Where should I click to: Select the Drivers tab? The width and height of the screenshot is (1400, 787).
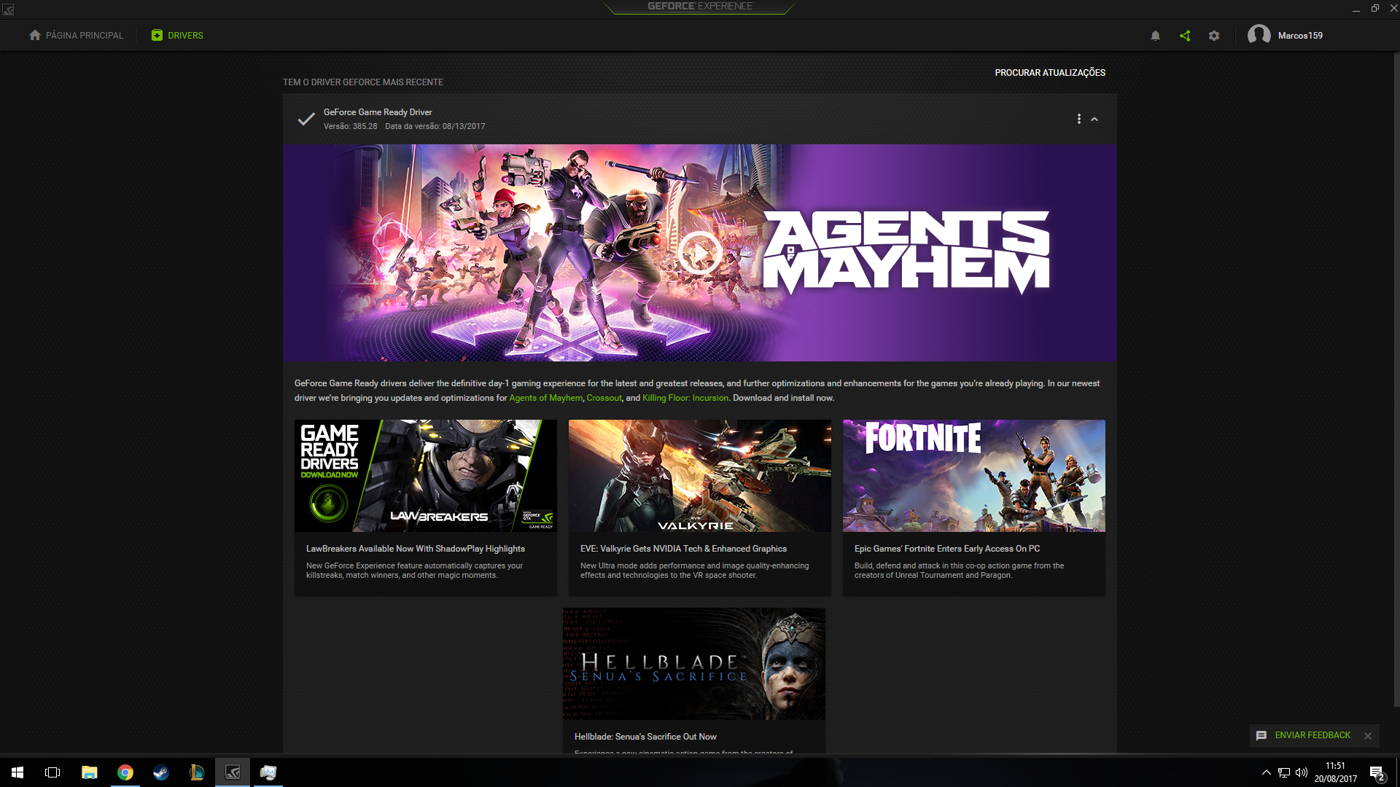tap(177, 35)
